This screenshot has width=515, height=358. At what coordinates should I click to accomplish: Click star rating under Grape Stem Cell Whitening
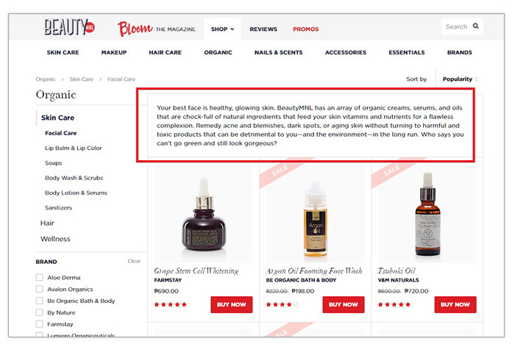pyautogui.click(x=171, y=304)
